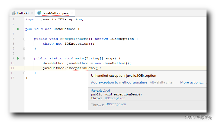Viewport: 216px width, 122px height.
Task: Click main method name on line 9
Action: [x=80, y=58]
